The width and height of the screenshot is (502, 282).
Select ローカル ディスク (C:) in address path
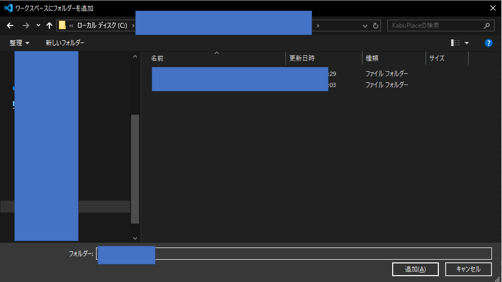click(102, 25)
